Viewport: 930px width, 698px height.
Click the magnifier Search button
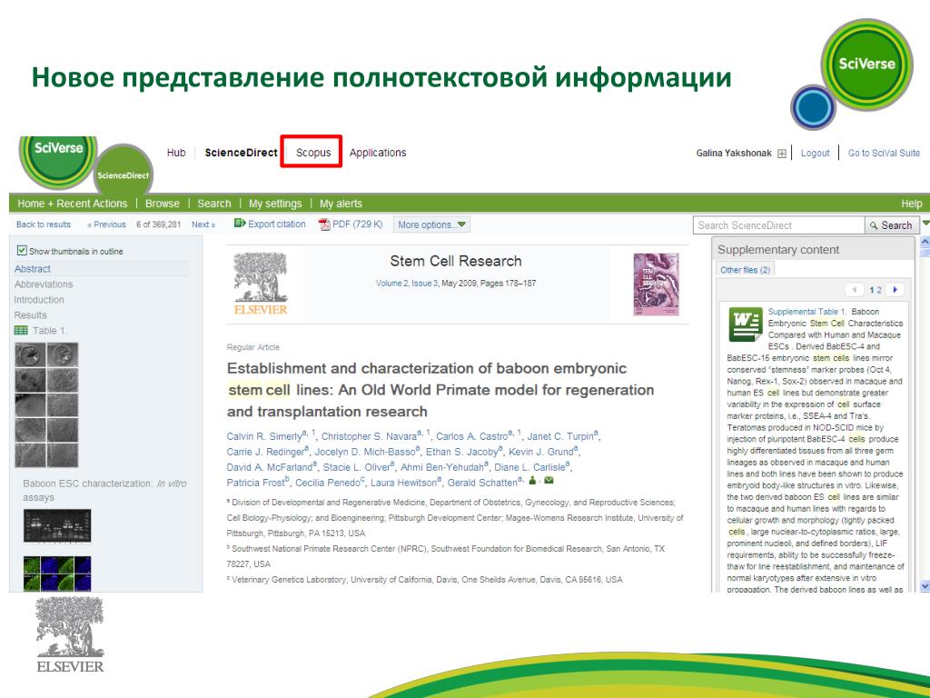(x=891, y=225)
